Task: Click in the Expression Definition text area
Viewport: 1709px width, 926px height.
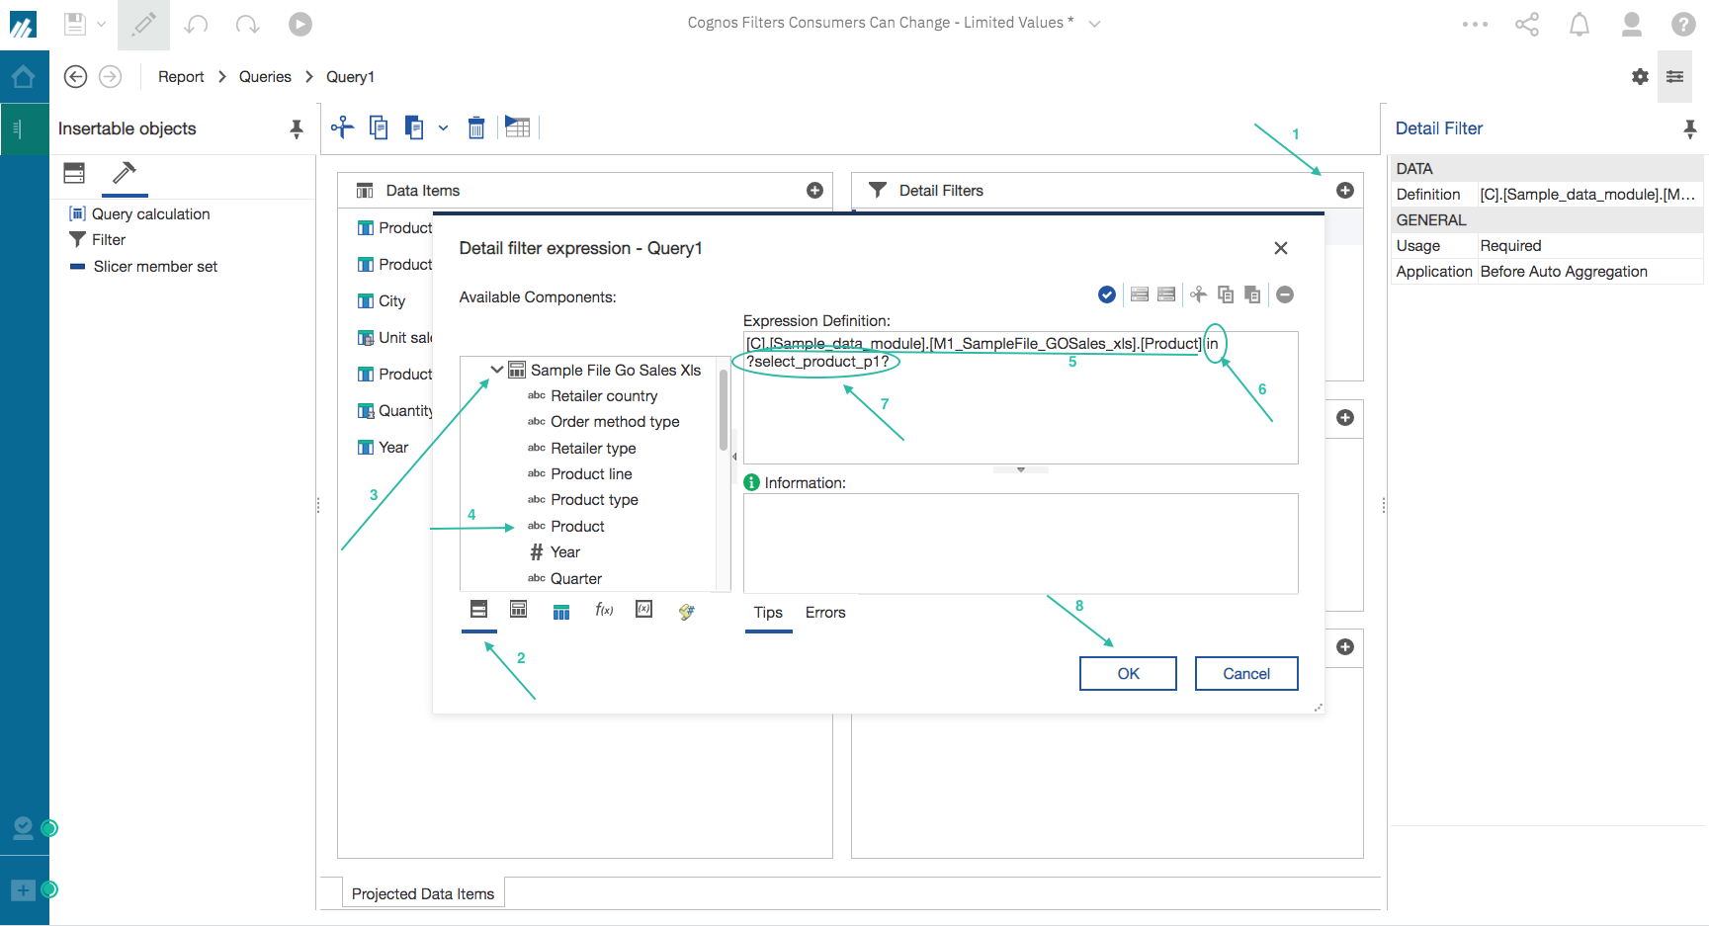Action: 1020,397
